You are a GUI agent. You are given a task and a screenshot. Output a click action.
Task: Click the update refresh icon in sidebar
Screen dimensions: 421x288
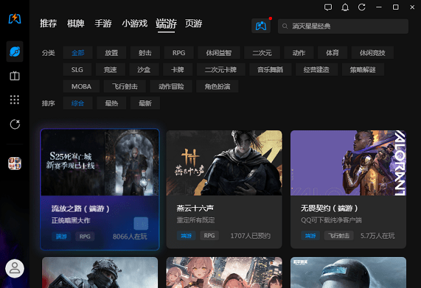pyautogui.click(x=15, y=124)
